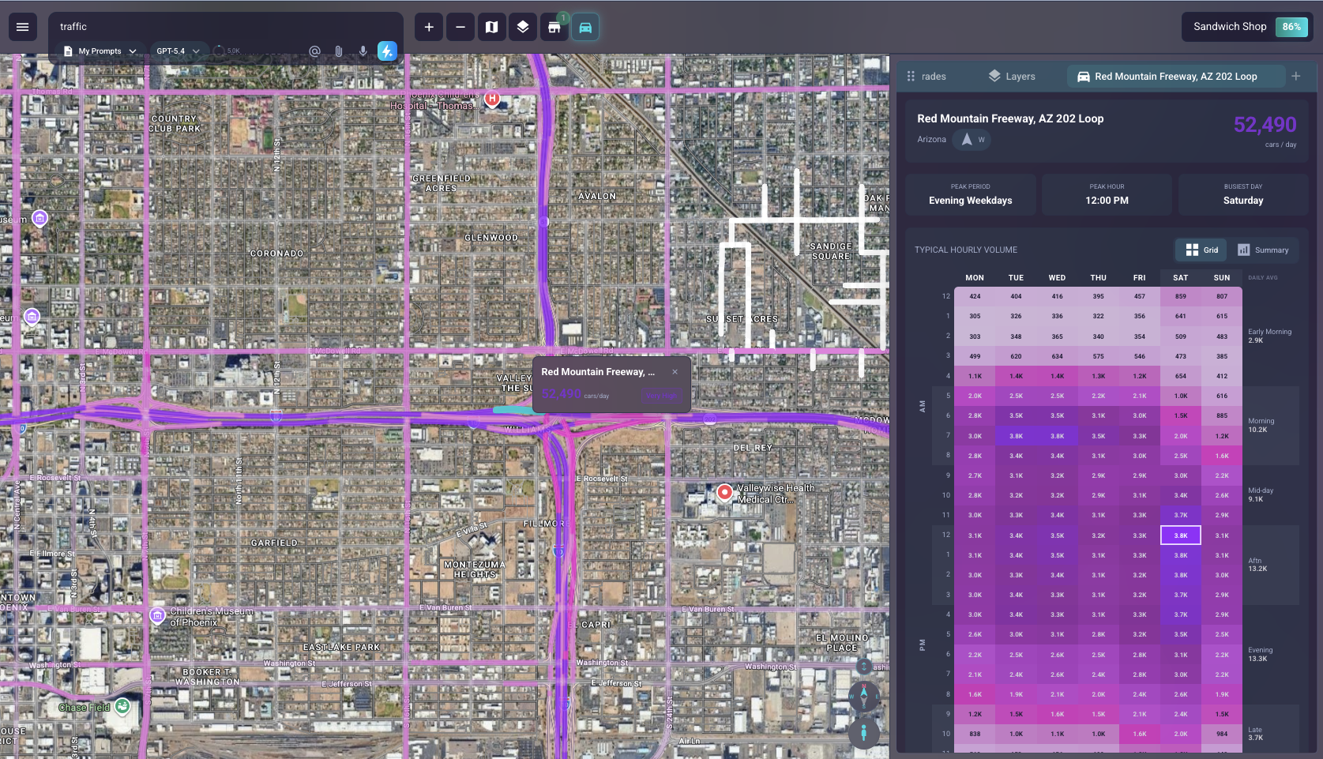Screen dimensions: 1323x759
Task: Click the teal highlighted freeway segment
Action: point(512,410)
